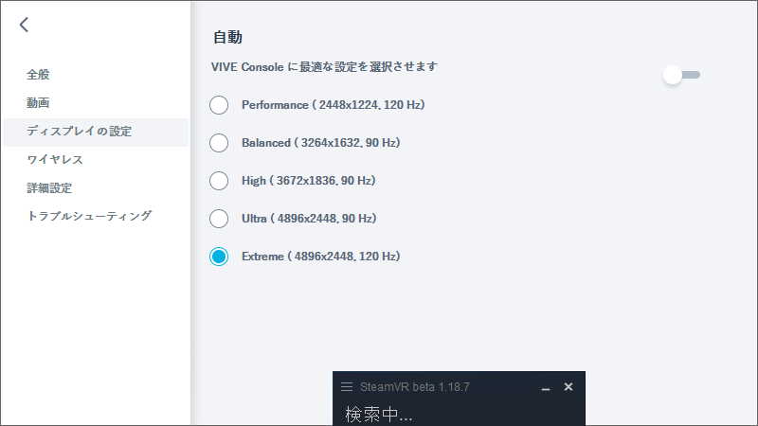
Task: Choose the Balanced 3264x1632 radio option
Action: coord(219,142)
